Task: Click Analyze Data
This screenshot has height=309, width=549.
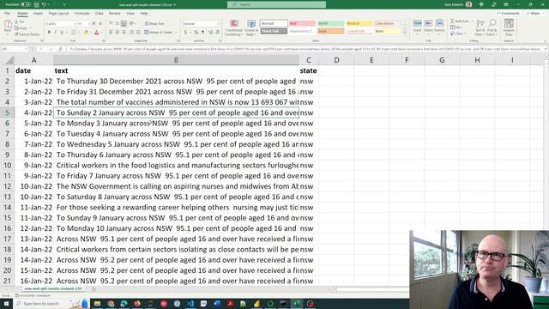Action: pyautogui.click(x=509, y=27)
